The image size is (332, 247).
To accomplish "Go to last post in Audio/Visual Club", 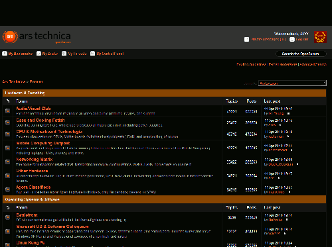I will coord(288,113).
